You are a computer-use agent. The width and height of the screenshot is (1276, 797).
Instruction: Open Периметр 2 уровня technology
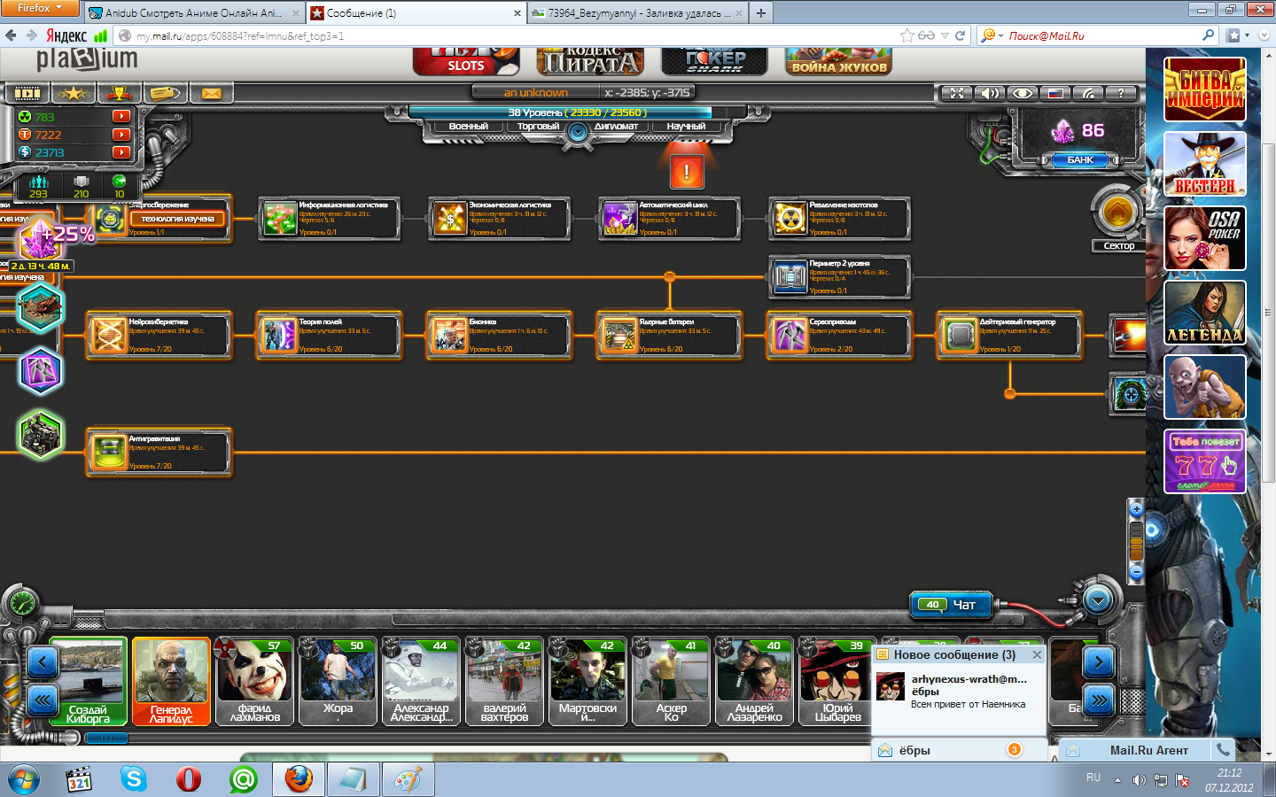[x=839, y=277]
